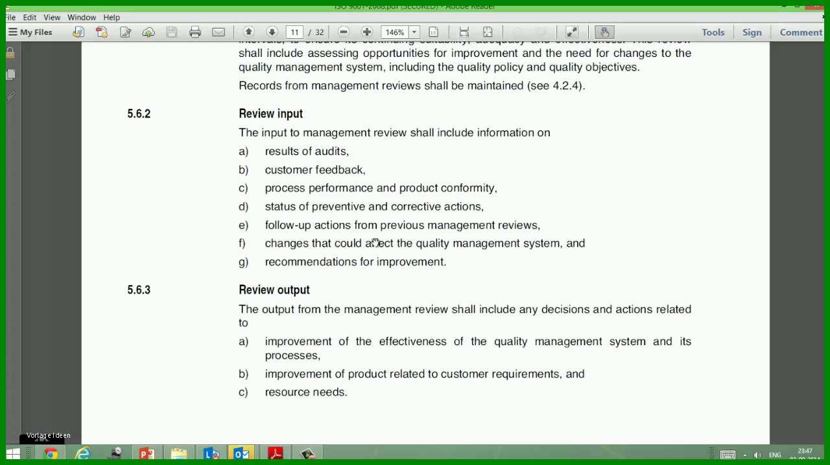Viewport: 830px width, 465px height.
Task: Click the actual size page icon
Action: [x=434, y=32]
